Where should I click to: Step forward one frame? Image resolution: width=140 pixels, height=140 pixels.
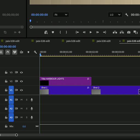click(x=98, y=32)
